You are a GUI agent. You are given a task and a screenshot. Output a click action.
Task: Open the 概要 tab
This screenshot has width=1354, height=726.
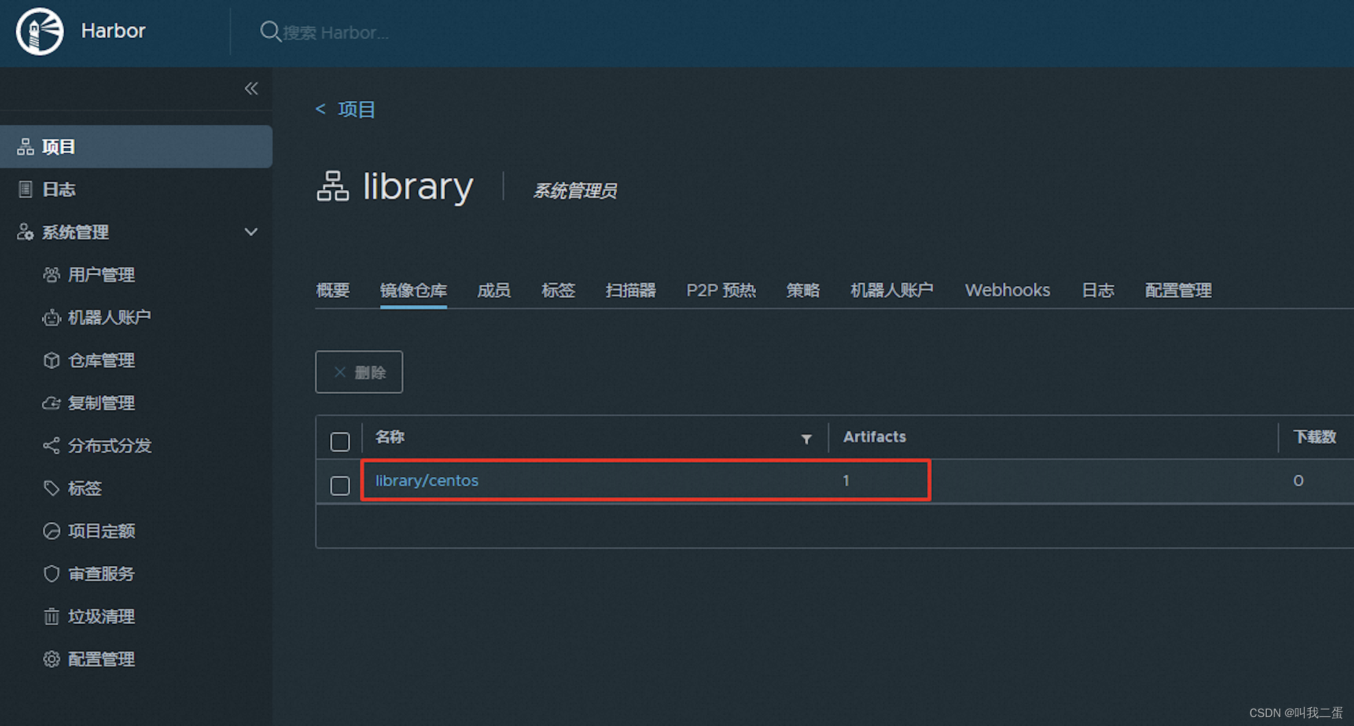[333, 290]
